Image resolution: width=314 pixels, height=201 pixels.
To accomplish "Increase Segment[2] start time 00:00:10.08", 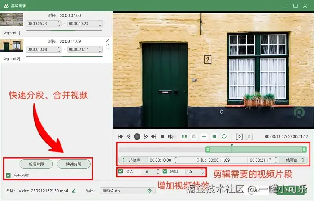I will 59,48.
